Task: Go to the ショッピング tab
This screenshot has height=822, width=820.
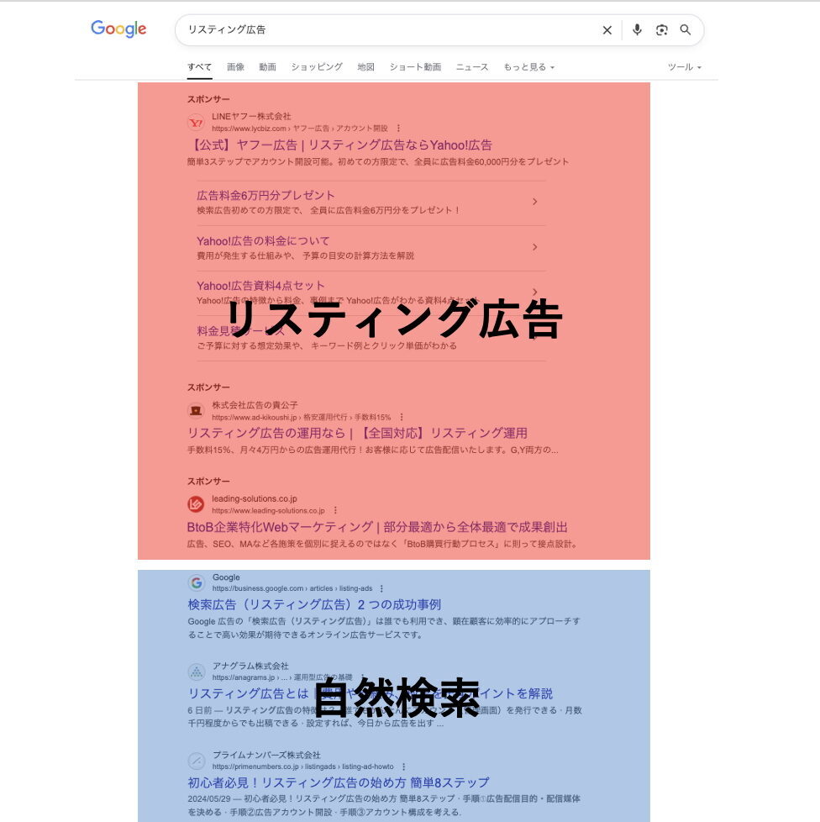Action: [x=317, y=67]
